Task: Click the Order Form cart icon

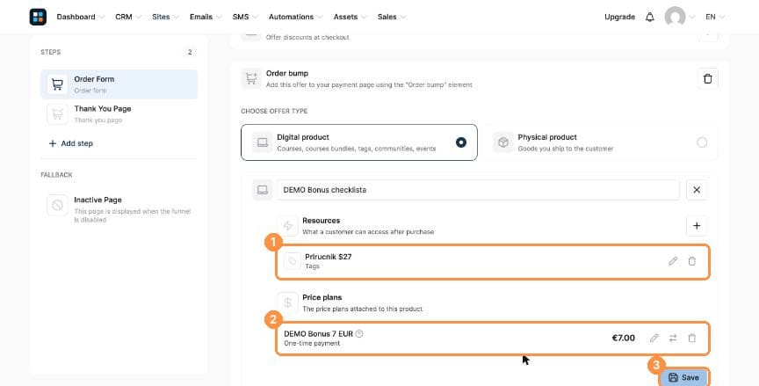Action: 57,84
